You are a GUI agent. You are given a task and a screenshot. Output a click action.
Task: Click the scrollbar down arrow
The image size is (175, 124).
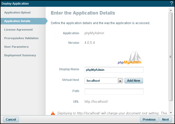(x=171, y=113)
